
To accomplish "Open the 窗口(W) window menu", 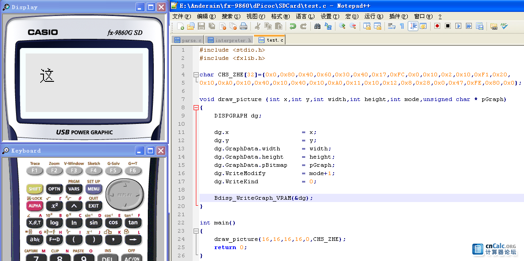I will 423,16.
